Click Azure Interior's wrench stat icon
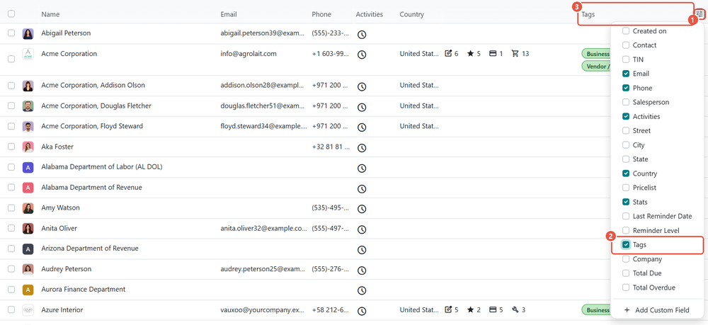The height and width of the screenshot is (325, 708). point(515,310)
